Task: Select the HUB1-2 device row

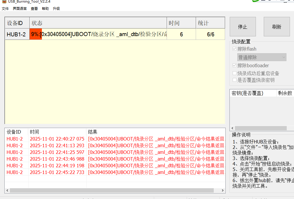Action: pos(16,34)
